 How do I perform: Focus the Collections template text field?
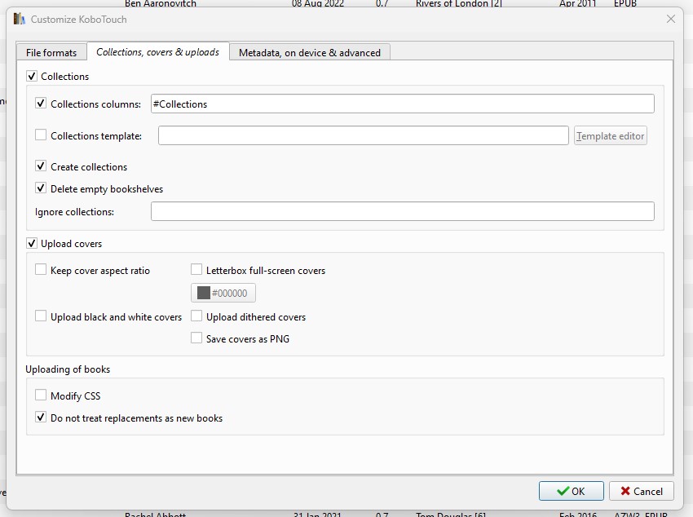tap(364, 135)
